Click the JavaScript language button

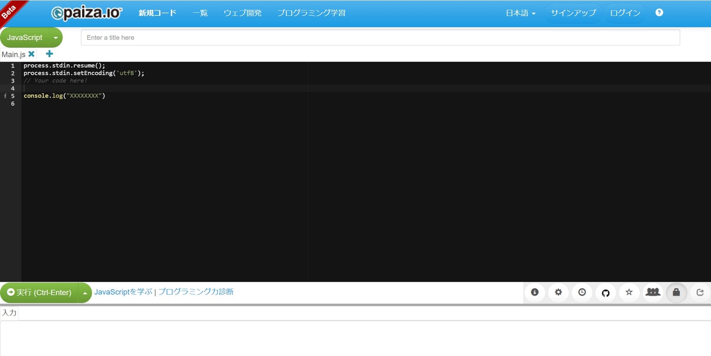25,38
